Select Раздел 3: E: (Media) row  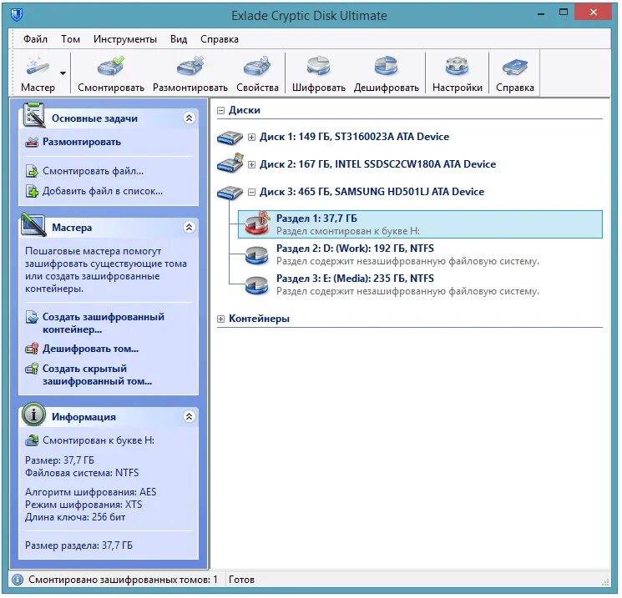pyautogui.click(x=420, y=284)
